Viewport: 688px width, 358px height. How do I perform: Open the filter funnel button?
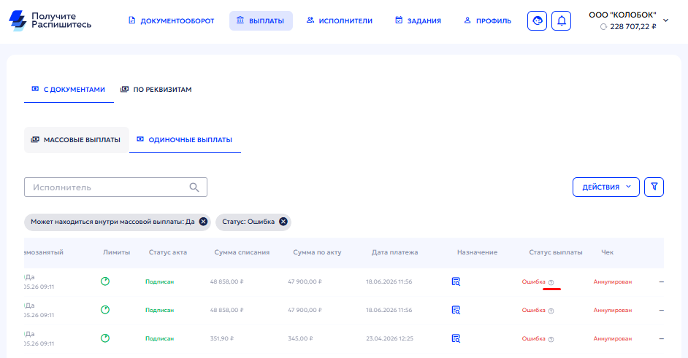(x=654, y=187)
